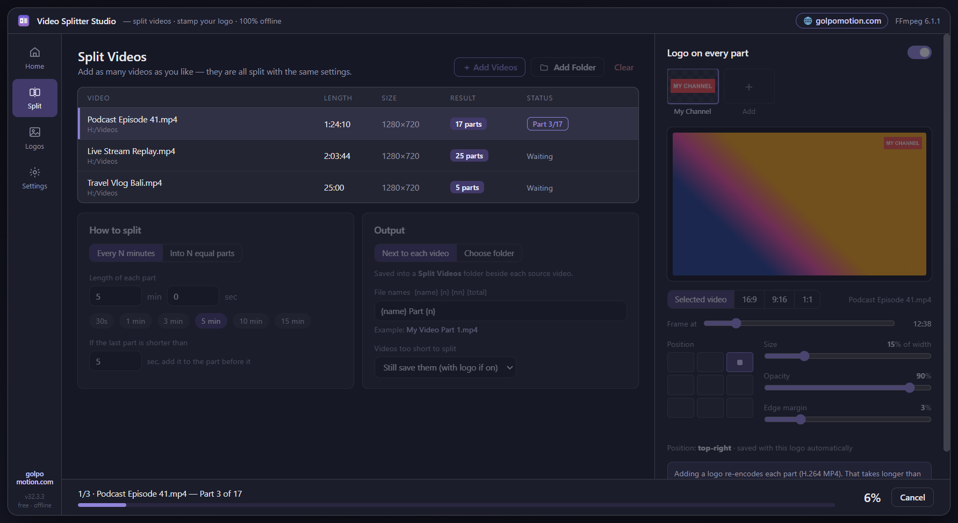The image size is (958, 523).
Task: Click the Part 3/17 status badge
Action: (x=548, y=124)
